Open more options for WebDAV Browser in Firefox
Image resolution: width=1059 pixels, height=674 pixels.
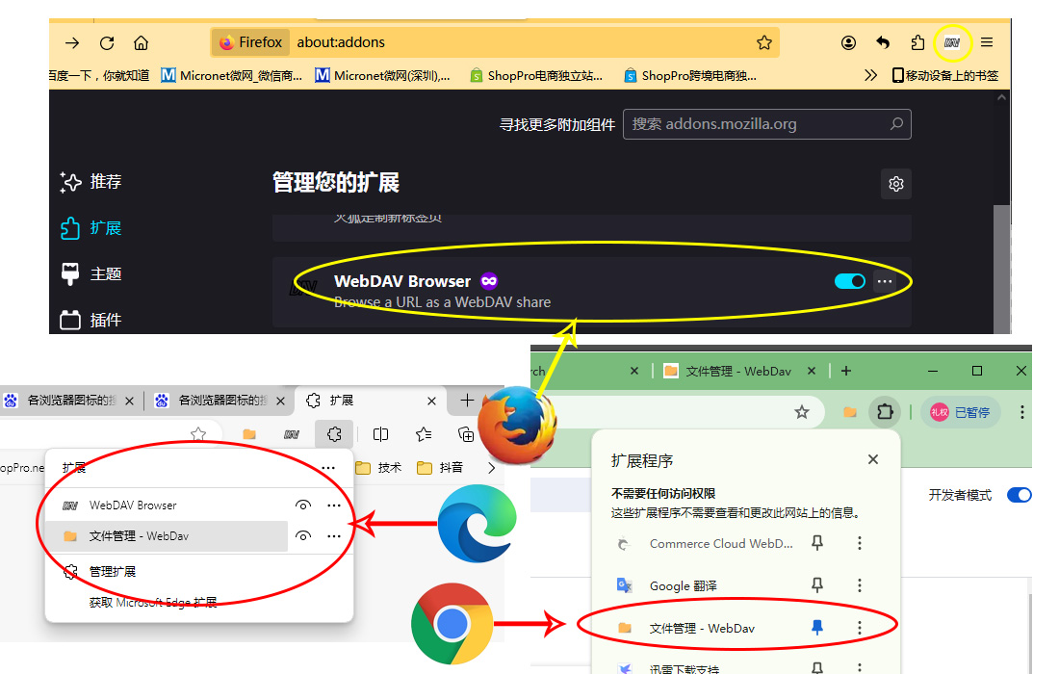[884, 281]
